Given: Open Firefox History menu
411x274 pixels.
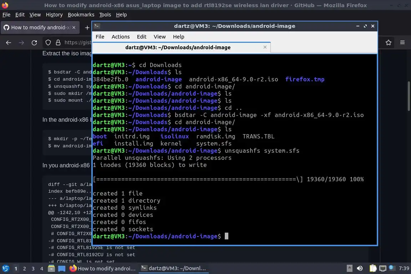Looking at the screenshot, I should (x=54, y=15).
